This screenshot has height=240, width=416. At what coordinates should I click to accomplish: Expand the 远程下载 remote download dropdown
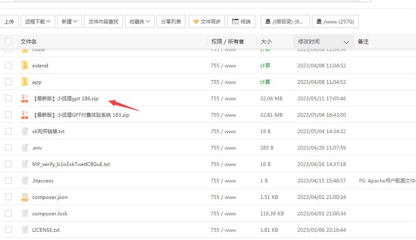click(38, 21)
